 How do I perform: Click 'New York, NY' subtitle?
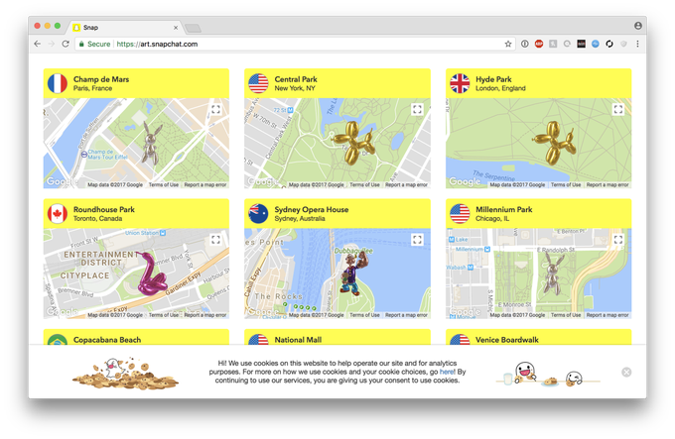pyautogui.click(x=295, y=88)
